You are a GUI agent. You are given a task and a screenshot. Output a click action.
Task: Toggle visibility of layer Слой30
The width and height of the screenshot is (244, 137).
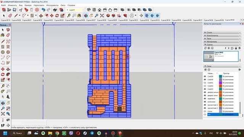pyautogui.click(x=205, y=80)
